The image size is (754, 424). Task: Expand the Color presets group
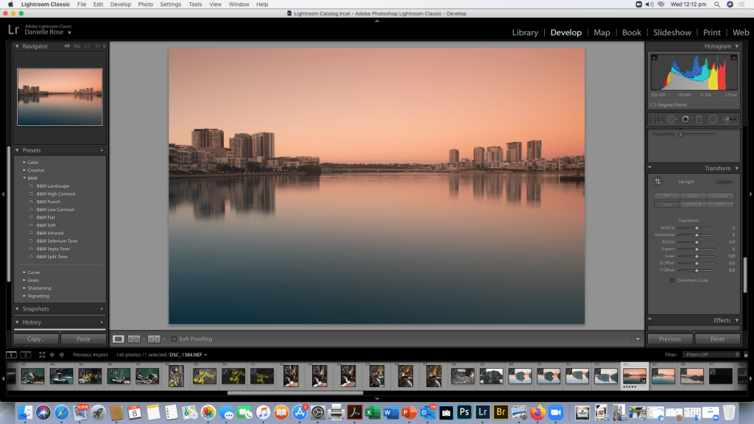point(24,162)
